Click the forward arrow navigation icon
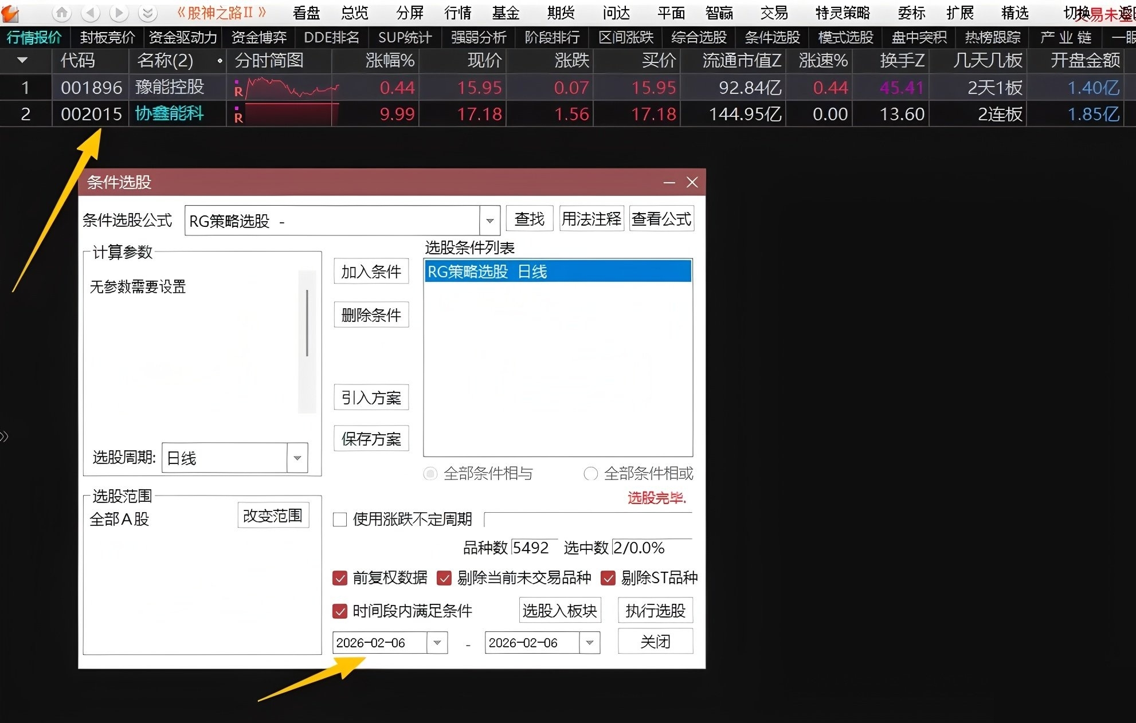 (x=119, y=12)
